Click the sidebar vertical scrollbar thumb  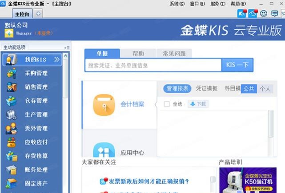(65, 79)
